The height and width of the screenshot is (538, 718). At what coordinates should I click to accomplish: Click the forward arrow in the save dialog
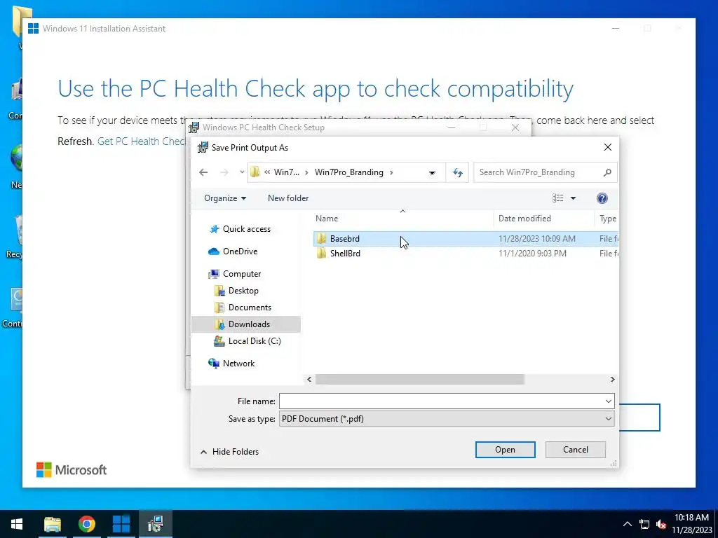(224, 172)
